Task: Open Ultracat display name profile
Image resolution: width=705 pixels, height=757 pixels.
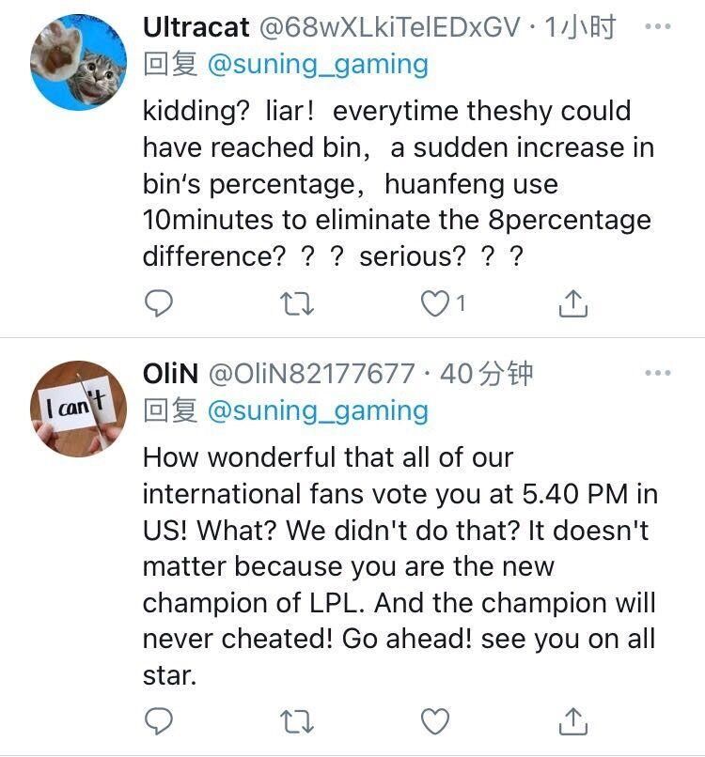Action: 196,27
